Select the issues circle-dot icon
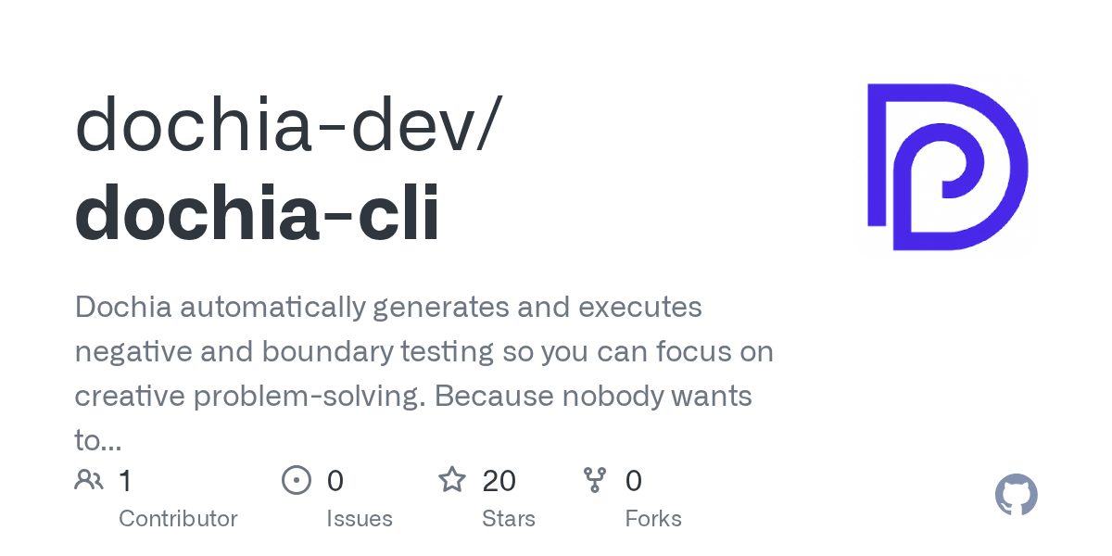 (x=296, y=480)
